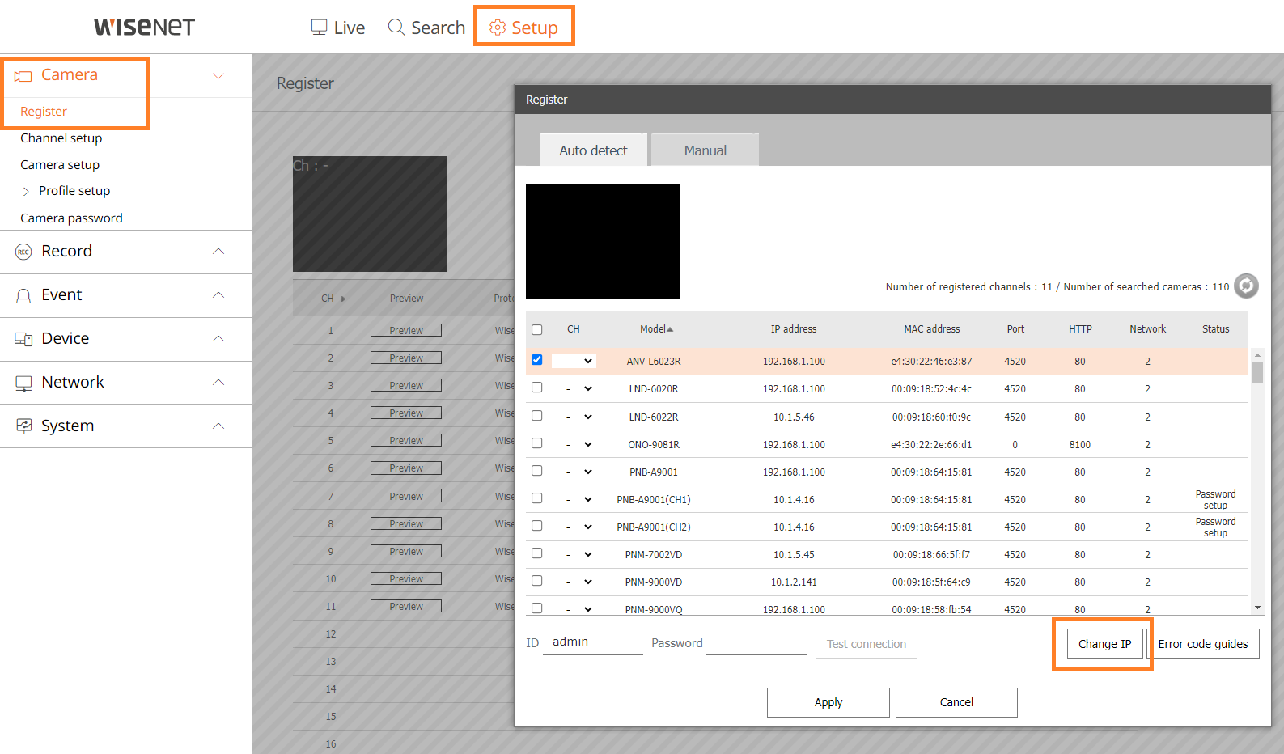The width and height of the screenshot is (1284, 754).
Task: Click the CH column sort arrow
Action: coord(343,299)
